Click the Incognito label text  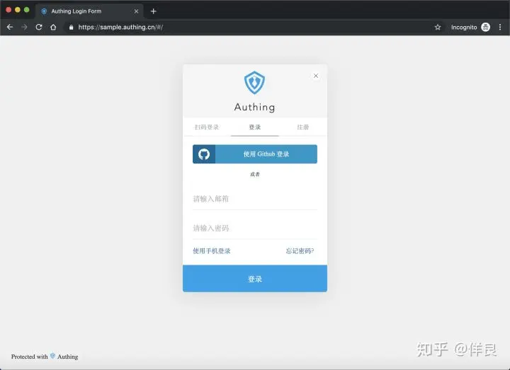click(464, 28)
